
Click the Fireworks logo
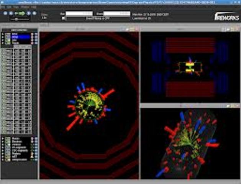pyautogui.click(x=227, y=17)
